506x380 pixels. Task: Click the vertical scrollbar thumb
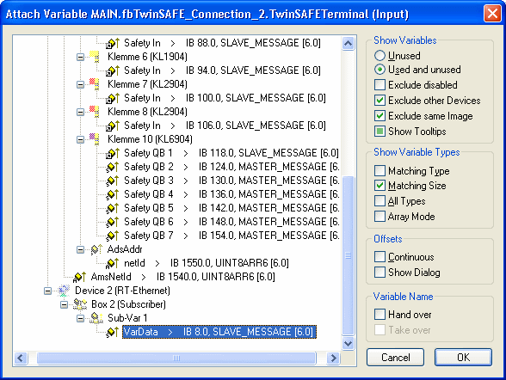tap(349, 255)
